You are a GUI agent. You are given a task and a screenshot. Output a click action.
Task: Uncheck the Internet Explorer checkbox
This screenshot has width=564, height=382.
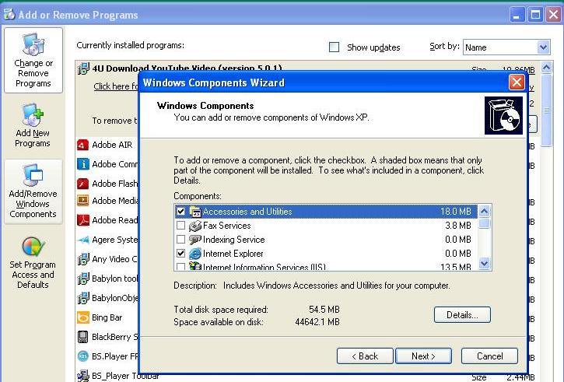coord(181,254)
